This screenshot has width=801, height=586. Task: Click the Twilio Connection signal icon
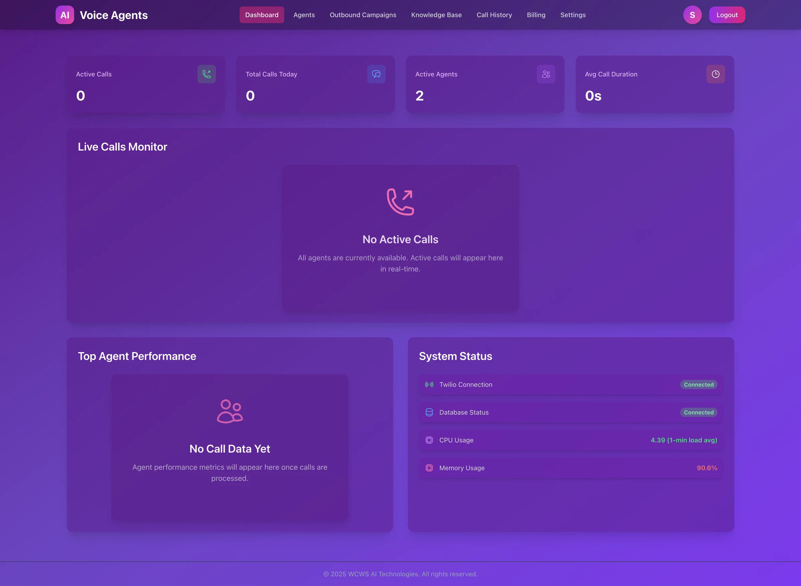pos(429,385)
